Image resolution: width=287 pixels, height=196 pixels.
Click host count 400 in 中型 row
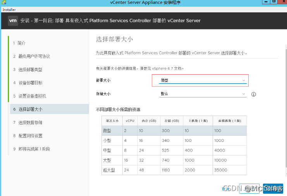(189, 150)
